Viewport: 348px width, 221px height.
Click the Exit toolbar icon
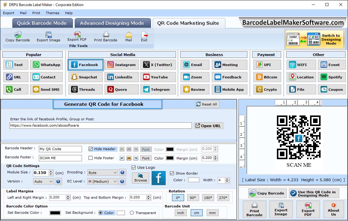tap(144, 37)
